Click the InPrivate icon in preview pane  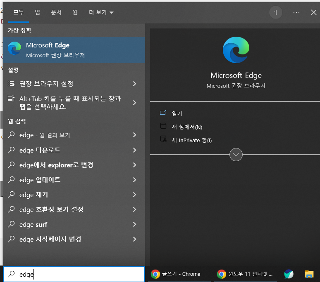[x=163, y=139]
